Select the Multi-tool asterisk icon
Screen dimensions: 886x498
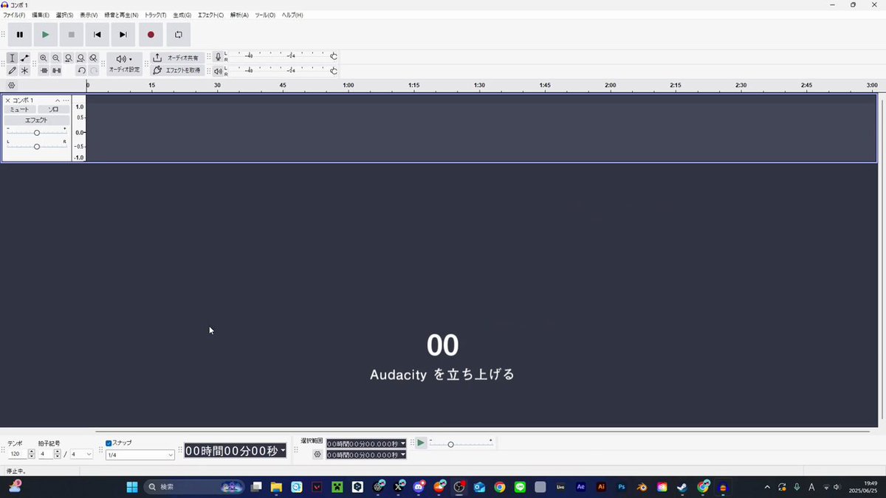pyautogui.click(x=24, y=71)
